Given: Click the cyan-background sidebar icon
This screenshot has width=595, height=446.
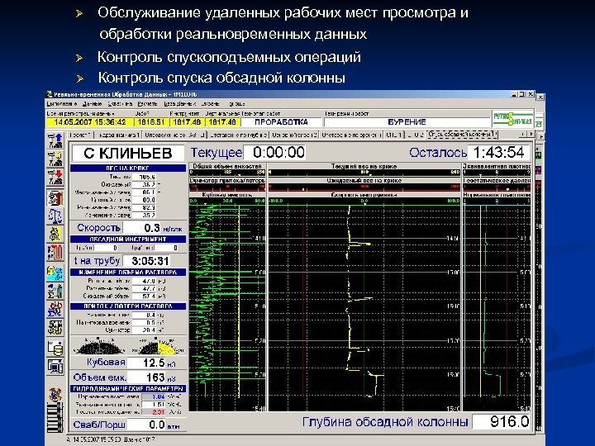Looking at the screenshot, I should point(55,273).
